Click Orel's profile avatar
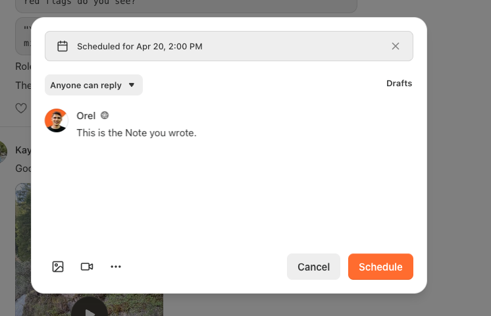The image size is (491, 316). [57, 120]
